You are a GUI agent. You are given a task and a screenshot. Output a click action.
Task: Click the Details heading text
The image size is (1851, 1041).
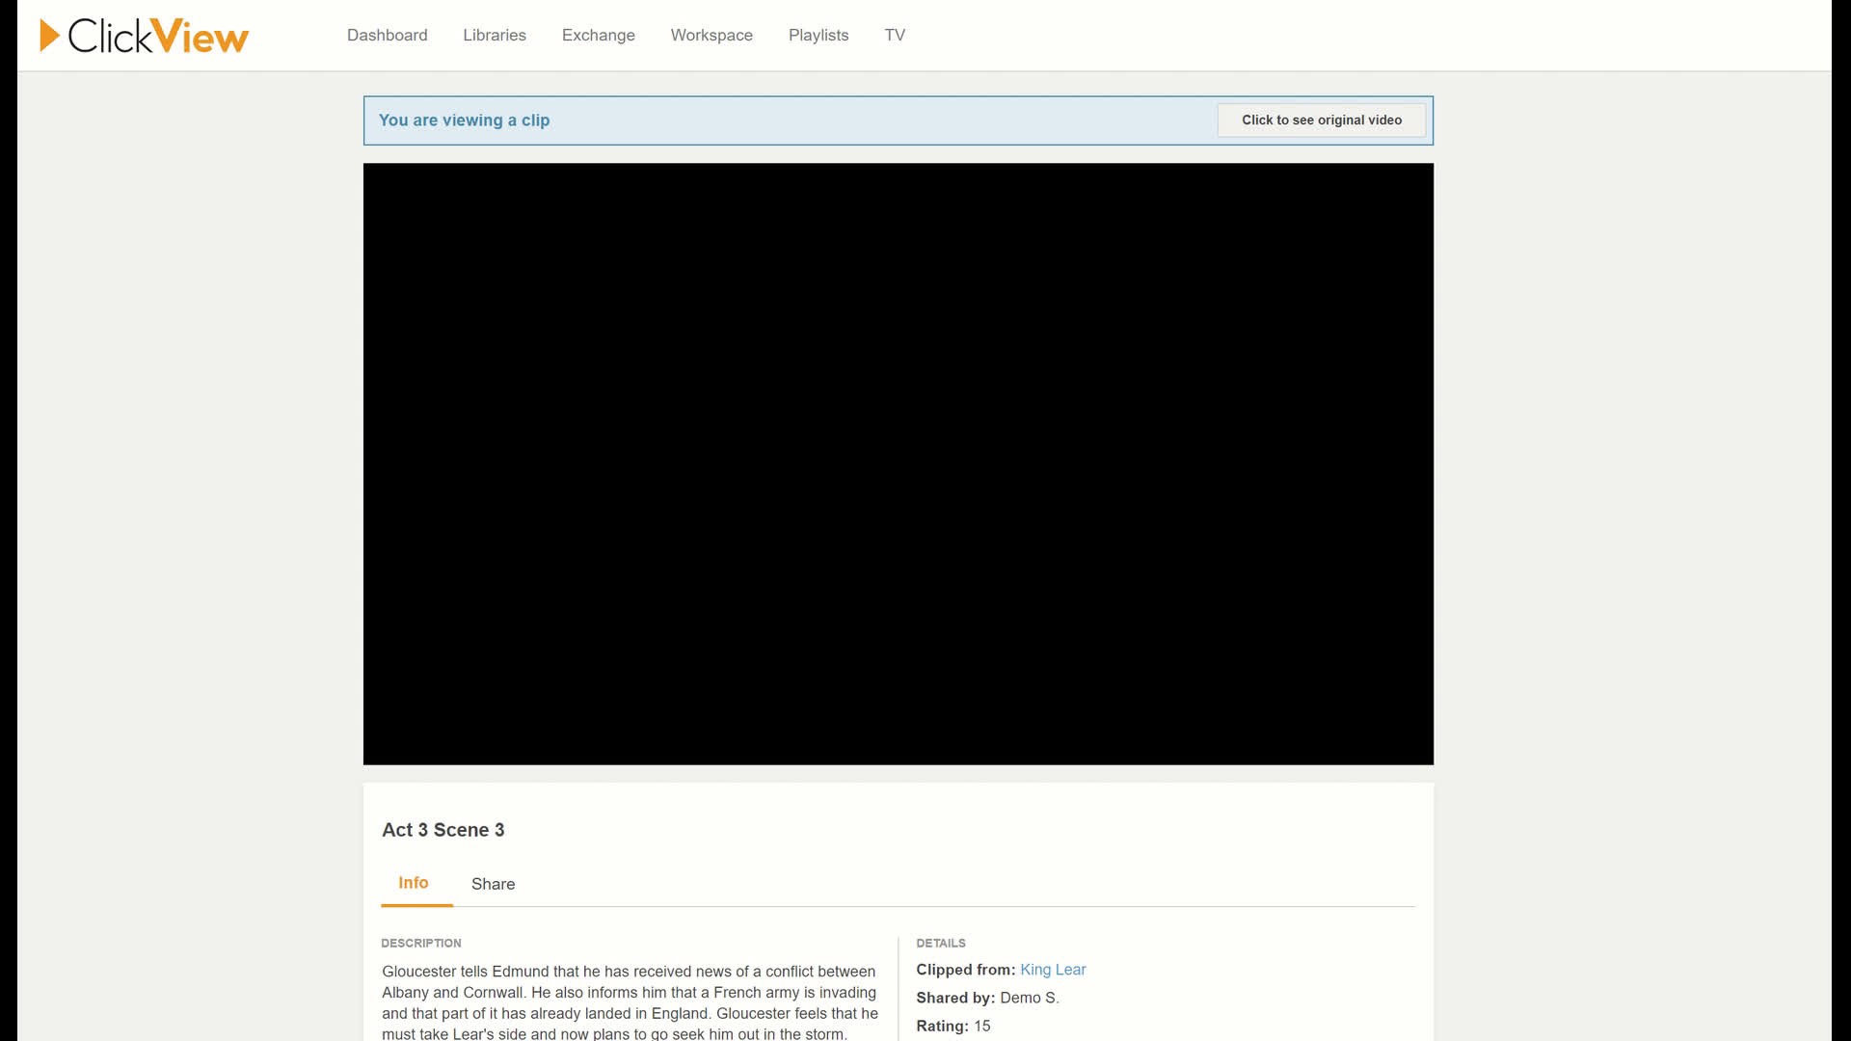[x=941, y=943]
